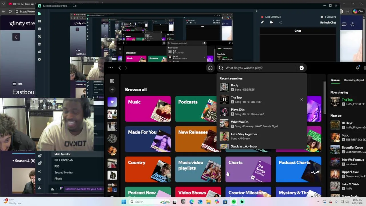Open Streamlabs settings gear in left sidebar
366x206 pixels.
click(39, 179)
